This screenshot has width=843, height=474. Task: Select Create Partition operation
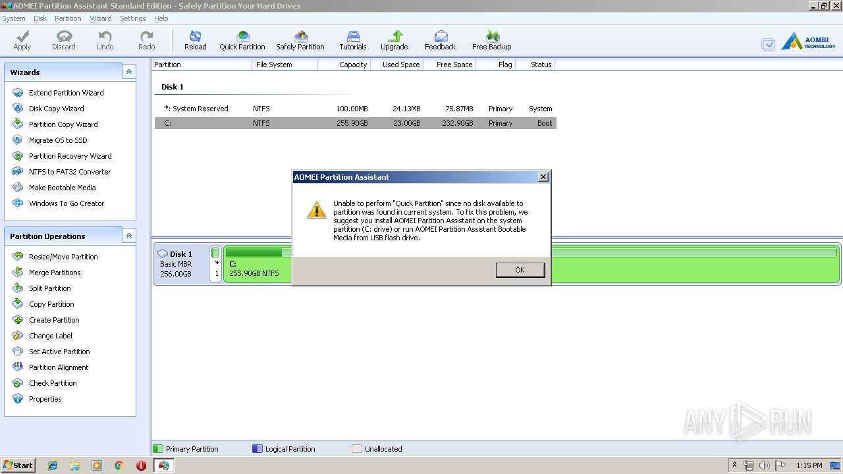coord(54,320)
